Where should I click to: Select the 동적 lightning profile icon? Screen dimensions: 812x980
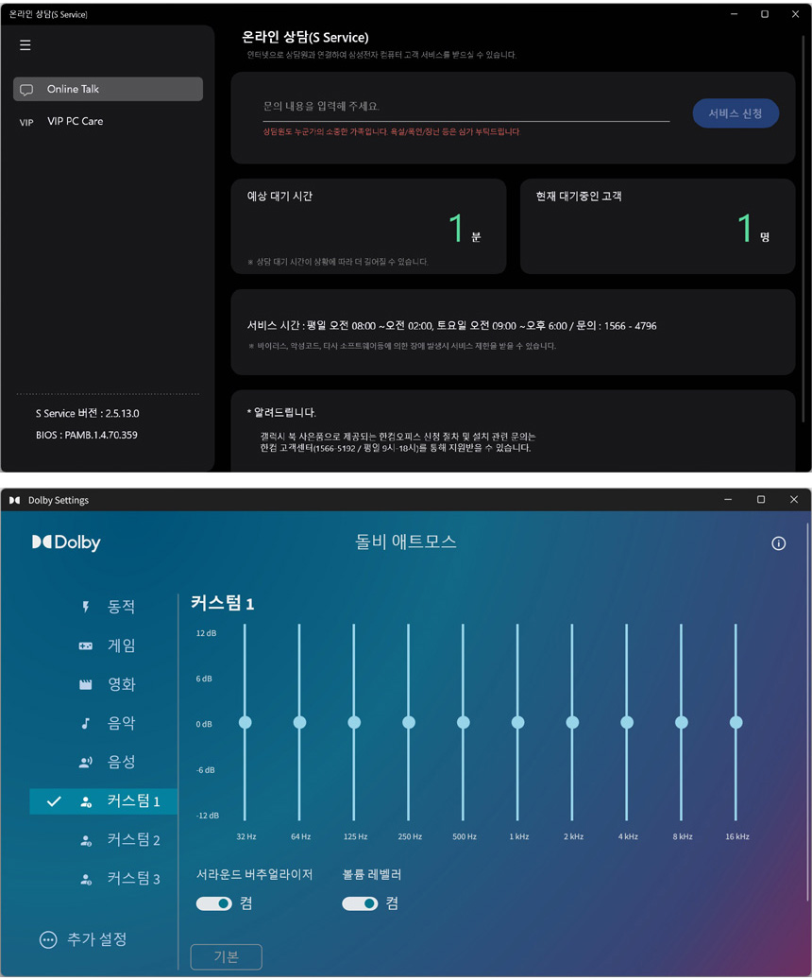[86, 607]
